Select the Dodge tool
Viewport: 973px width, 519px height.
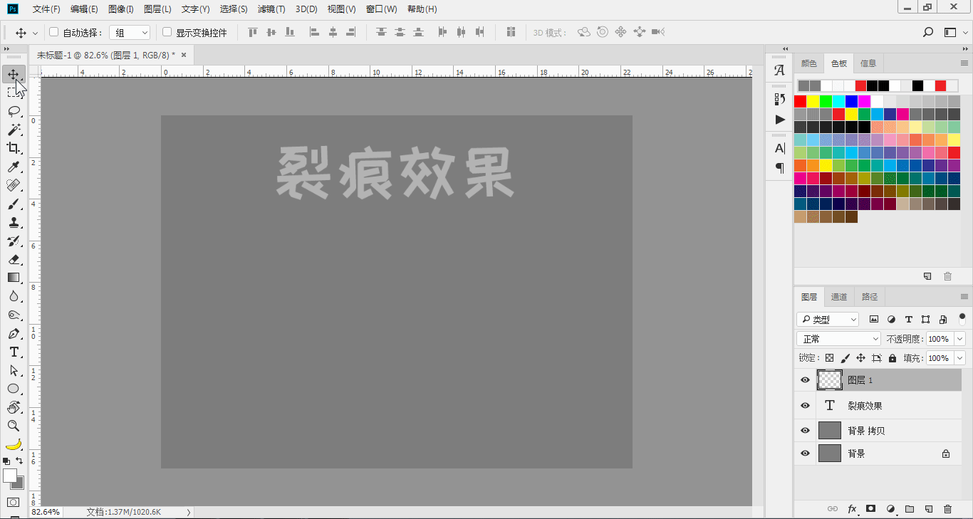click(14, 315)
